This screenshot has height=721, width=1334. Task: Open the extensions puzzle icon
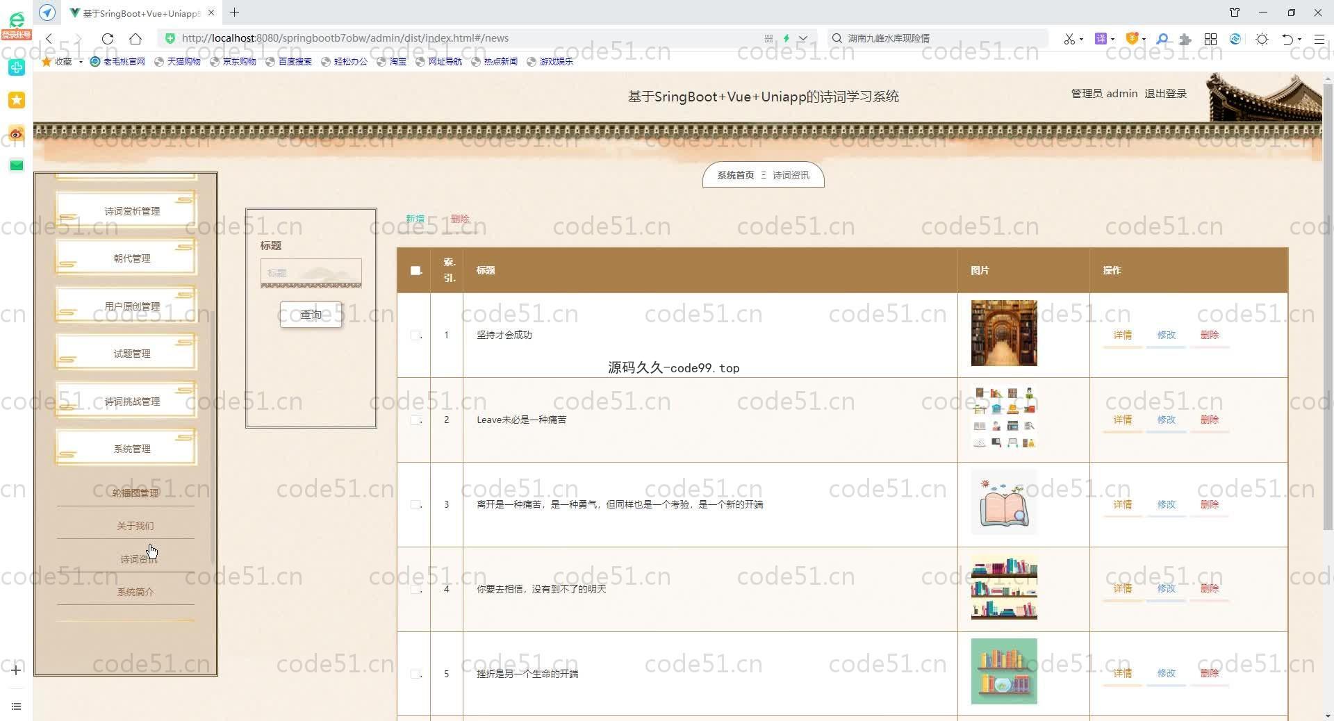tap(1185, 39)
